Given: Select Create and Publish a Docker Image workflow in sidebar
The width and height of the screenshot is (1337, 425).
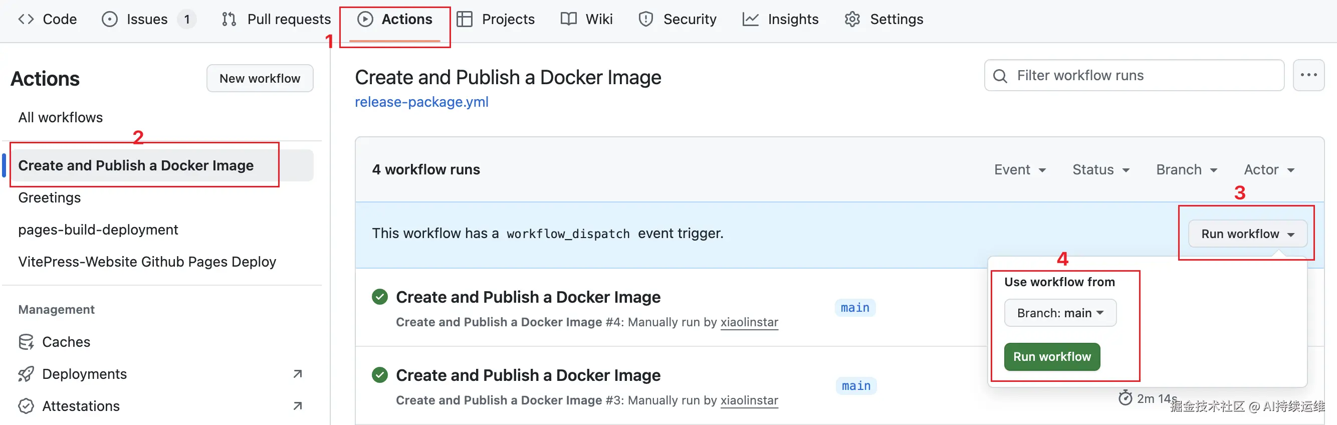Looking at the screenshot, I should [162, 165].
